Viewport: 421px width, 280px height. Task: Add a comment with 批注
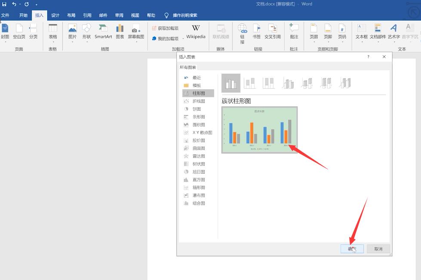tap(294, 32)
